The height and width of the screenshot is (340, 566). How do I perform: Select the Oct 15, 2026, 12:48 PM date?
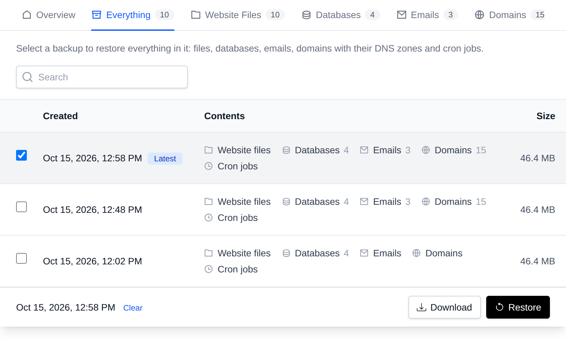coord(93,210)
